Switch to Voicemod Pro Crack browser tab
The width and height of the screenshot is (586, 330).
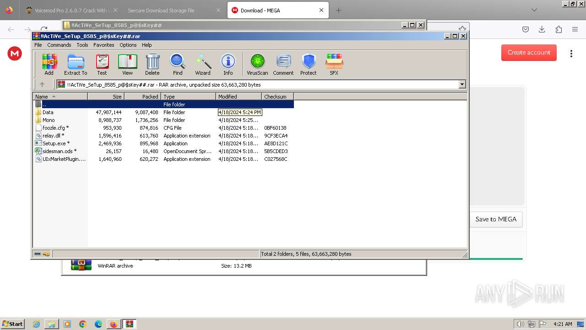[x=72, y=10]
